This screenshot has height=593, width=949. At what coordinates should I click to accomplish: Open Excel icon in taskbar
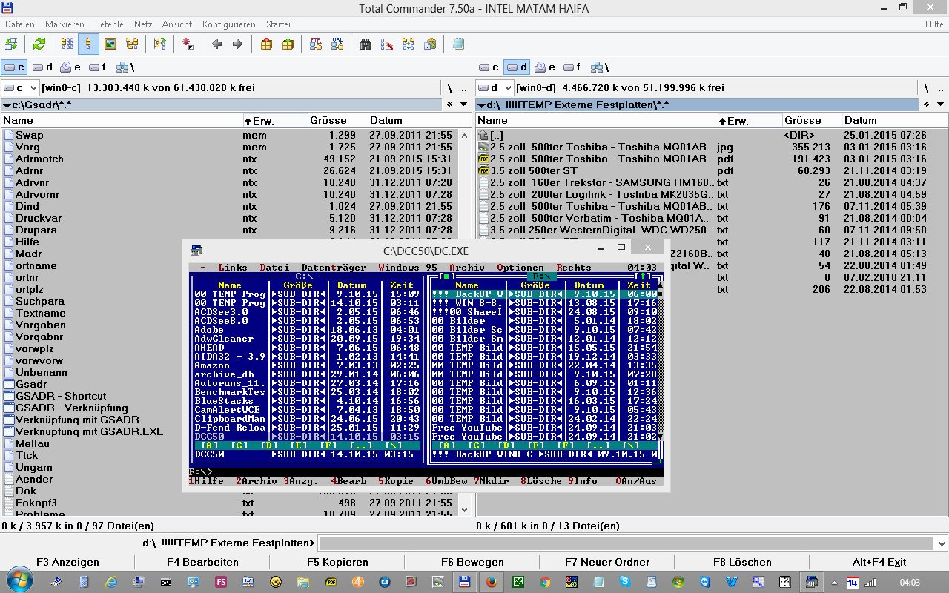point(519,582)
